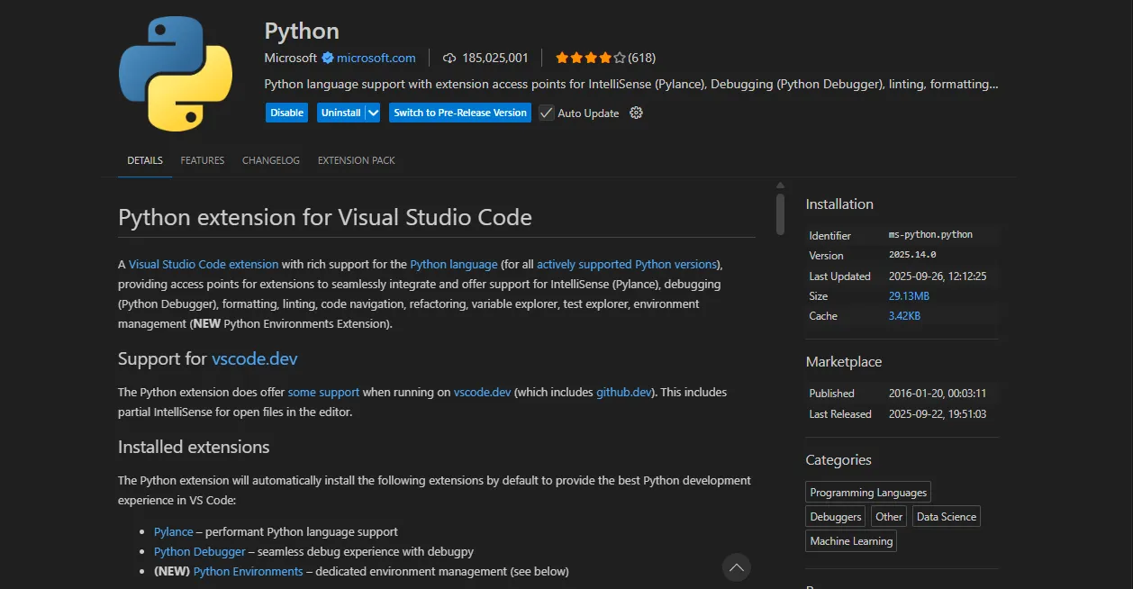Open the Pylance extension link
Viewport: 1133px width, 589px height.
(174, 531)
